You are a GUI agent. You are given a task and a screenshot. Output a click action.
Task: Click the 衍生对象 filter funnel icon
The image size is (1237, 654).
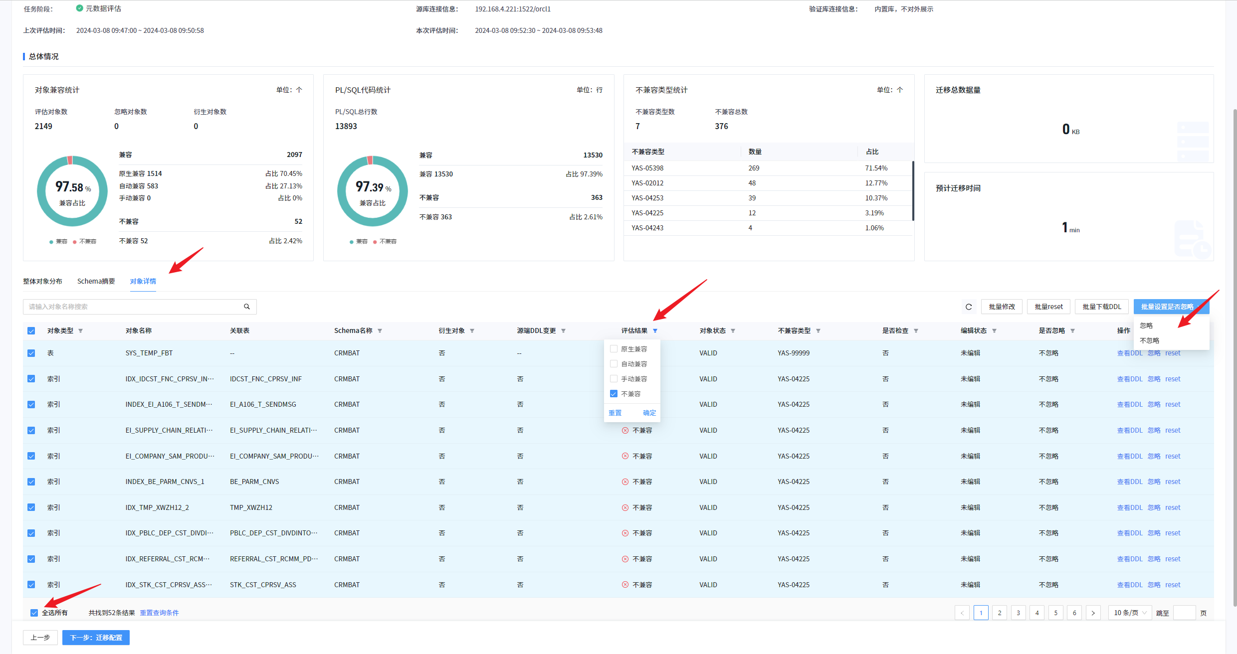tap(472, 331)
